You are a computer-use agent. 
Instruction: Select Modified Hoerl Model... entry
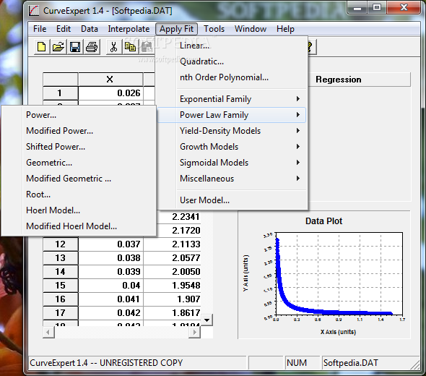coord(79,226)
